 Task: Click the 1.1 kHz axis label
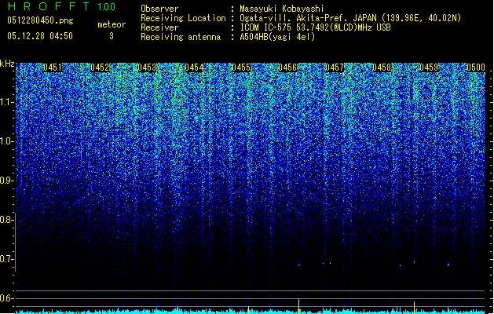click(x=7, y=102)
